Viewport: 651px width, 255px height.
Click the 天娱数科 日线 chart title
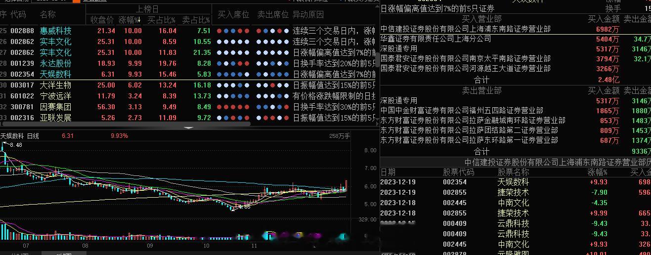tap(20, 136)
